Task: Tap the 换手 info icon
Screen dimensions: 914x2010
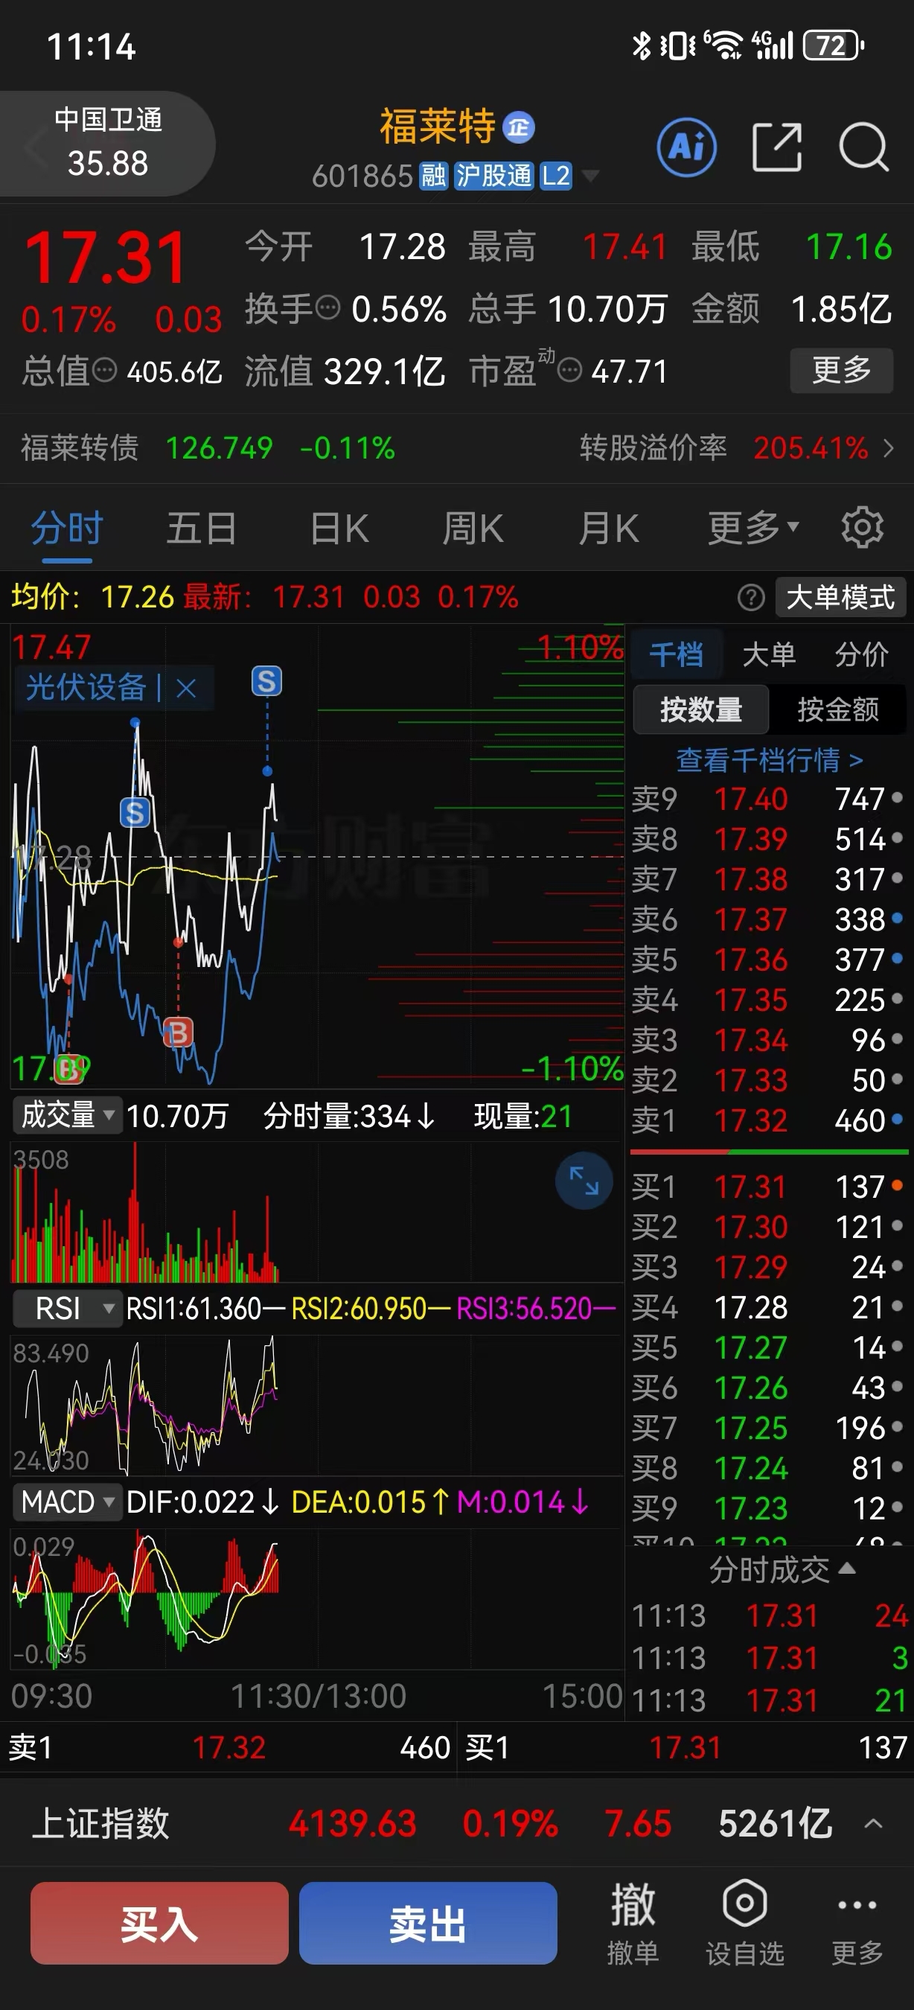Action: 328,307
